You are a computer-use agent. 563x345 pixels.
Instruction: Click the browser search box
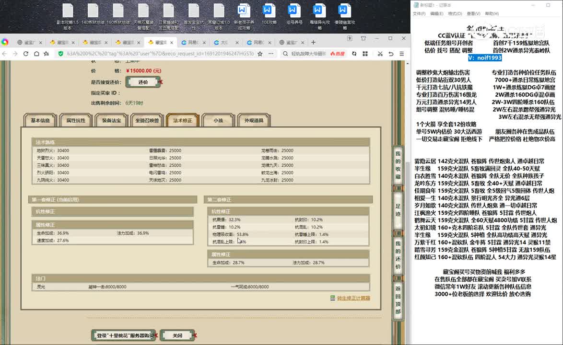point(308,54)
